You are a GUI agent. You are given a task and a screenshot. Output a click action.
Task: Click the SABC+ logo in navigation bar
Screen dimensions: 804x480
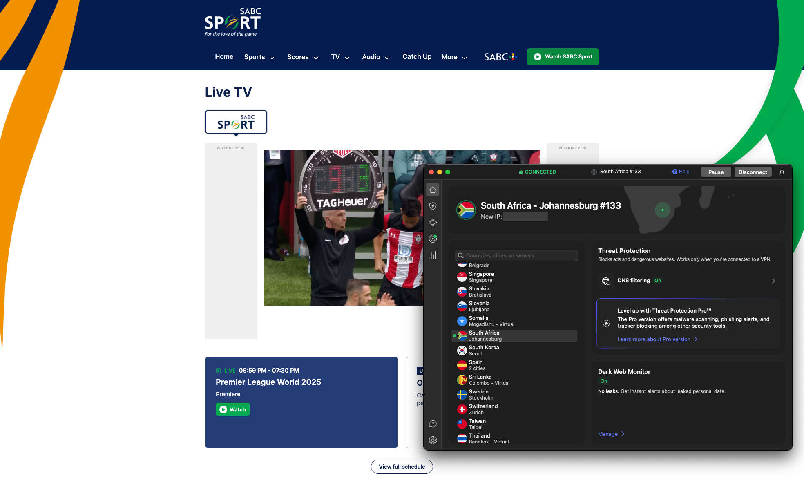click(x=500, y=57)
